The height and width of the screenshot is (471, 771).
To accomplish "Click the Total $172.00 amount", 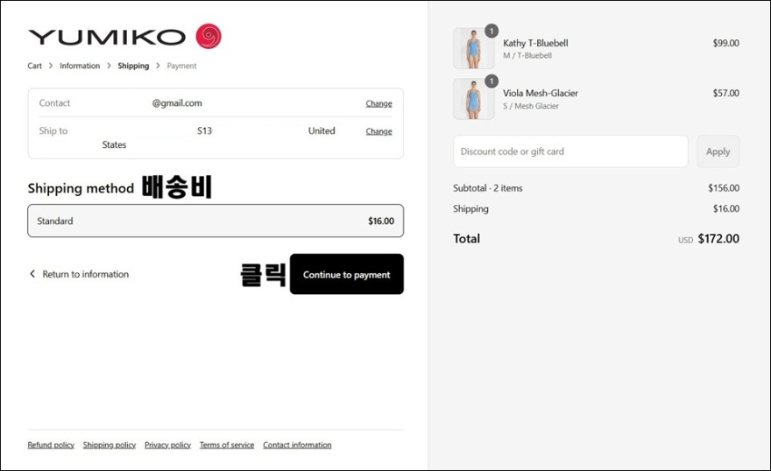I will (x=718, y=239).
